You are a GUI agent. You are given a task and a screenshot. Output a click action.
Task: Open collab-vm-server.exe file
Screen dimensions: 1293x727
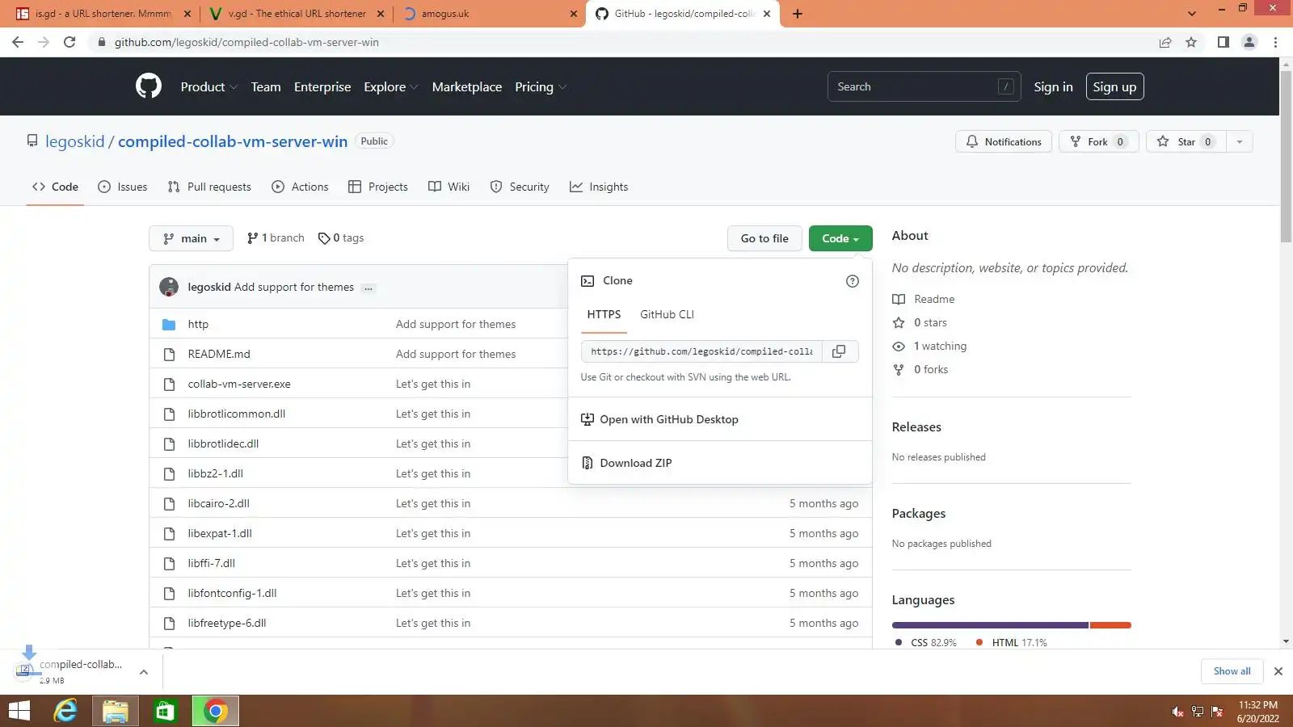click(x=239, y=384)
